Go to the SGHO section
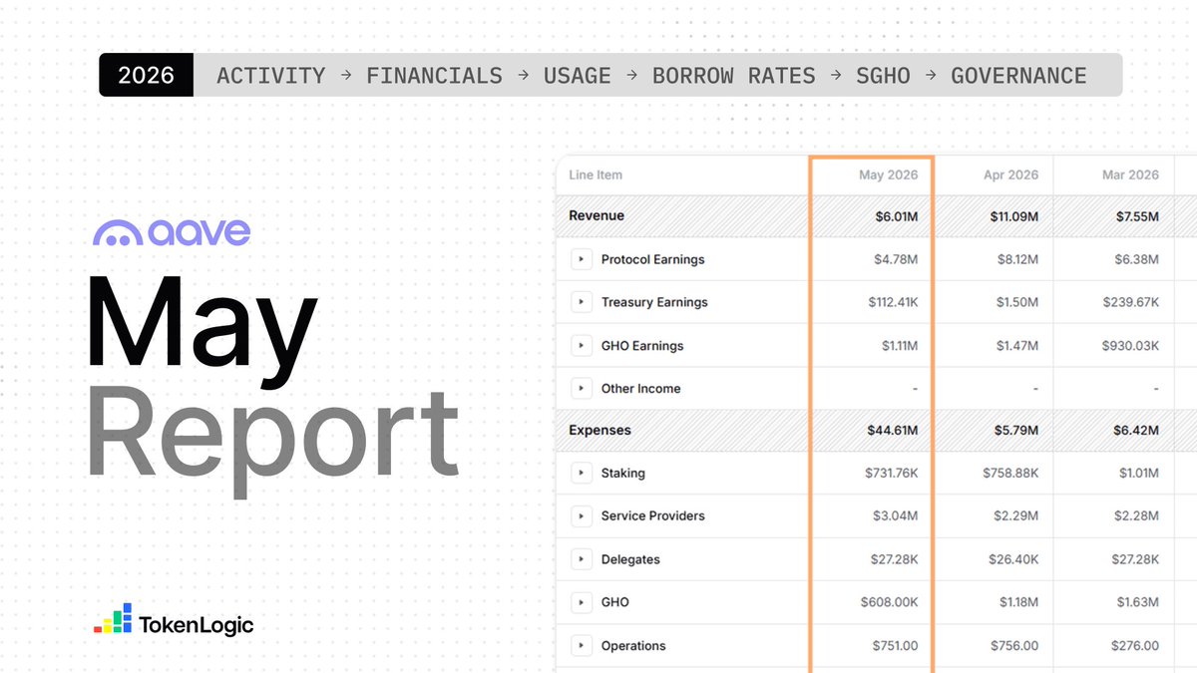This screenshot has height=673, width=1197. tap(883, 76)
